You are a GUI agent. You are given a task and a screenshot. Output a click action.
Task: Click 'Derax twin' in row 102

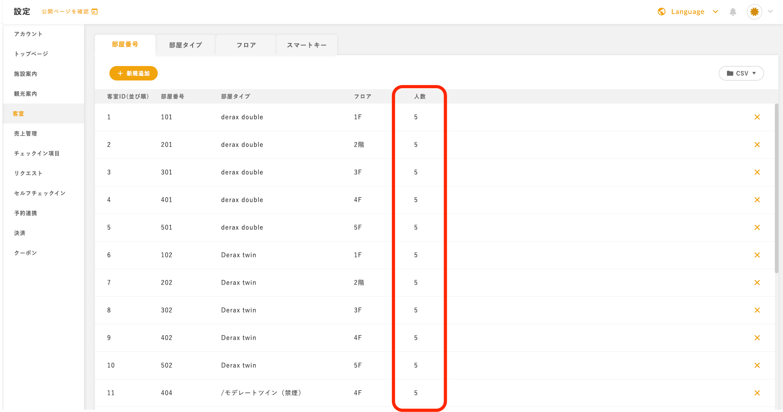click(x=239, y=255)
